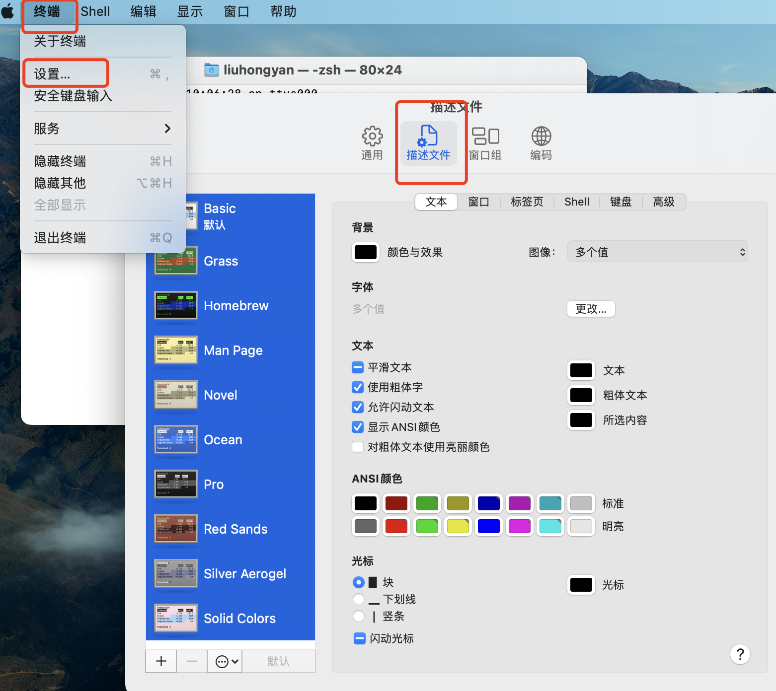Select the Ocean profile
Screen dimensions: 776x691
231,439
